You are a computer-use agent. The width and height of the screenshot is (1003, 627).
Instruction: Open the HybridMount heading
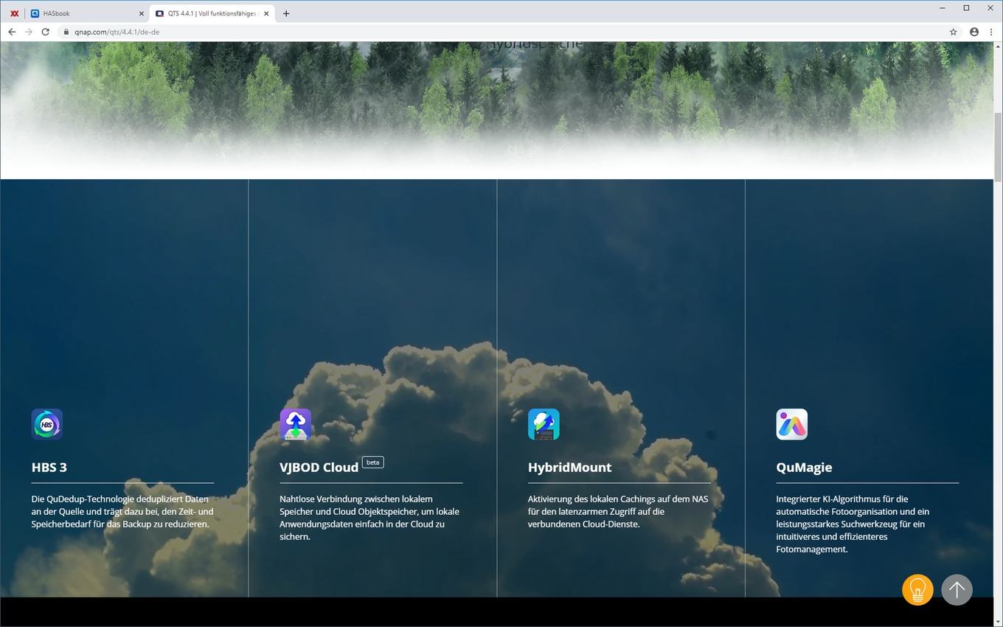point(569,467)
